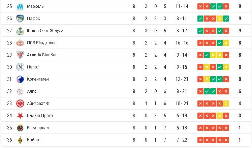Open the Марсель team link
Screen dimensions: 252x148
(35, 6)
